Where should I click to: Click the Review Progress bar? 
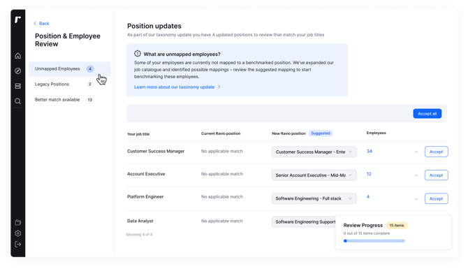coord(374,241)
